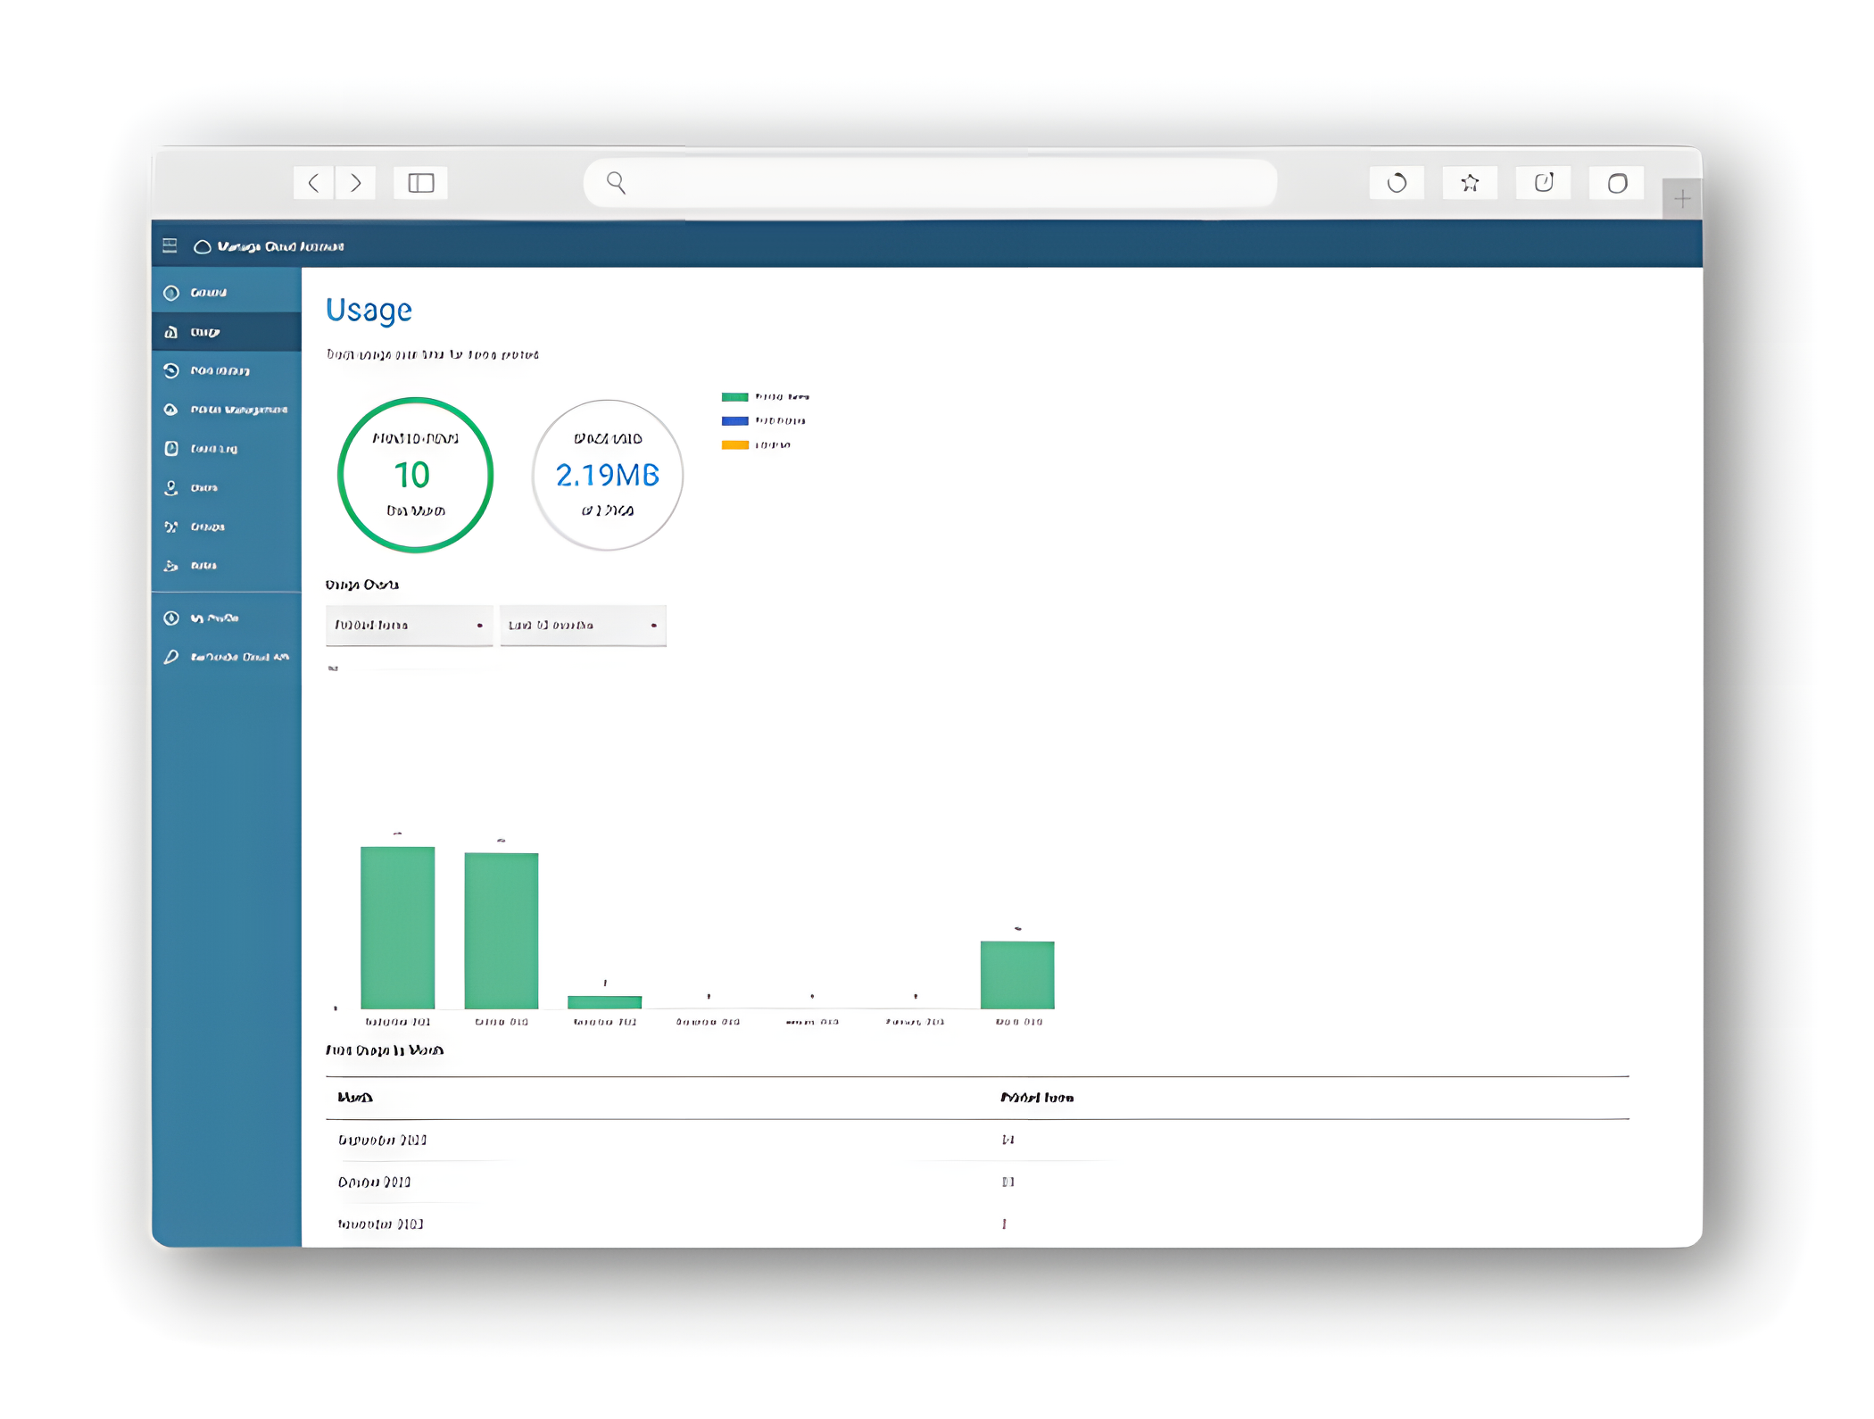Open the first dropdown under usage details
The image size is (1874, 1419).
(409, 625)
